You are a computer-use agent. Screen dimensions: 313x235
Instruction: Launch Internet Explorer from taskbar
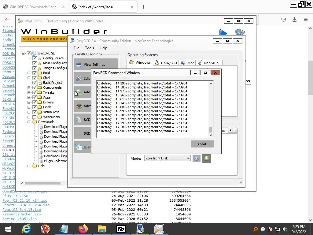click(26, 229)
